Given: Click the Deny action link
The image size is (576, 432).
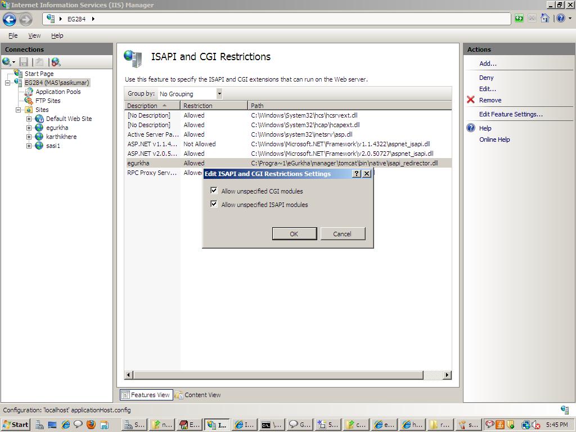Looking at the screenshot, I should pos(487,78).
